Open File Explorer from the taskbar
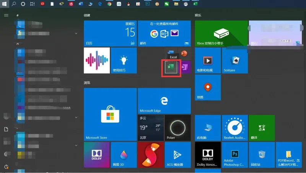The image size is (306, 173). pyautogui.click(x=176, y=4)
